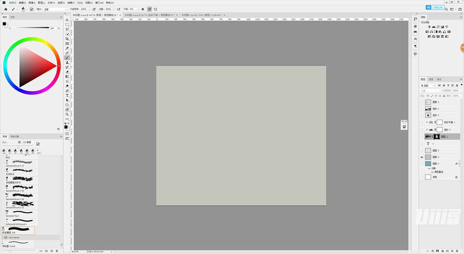Select the Clone Stamp tool
The width and height of the screenshot is (464, 254).
[x=67, y=63]
